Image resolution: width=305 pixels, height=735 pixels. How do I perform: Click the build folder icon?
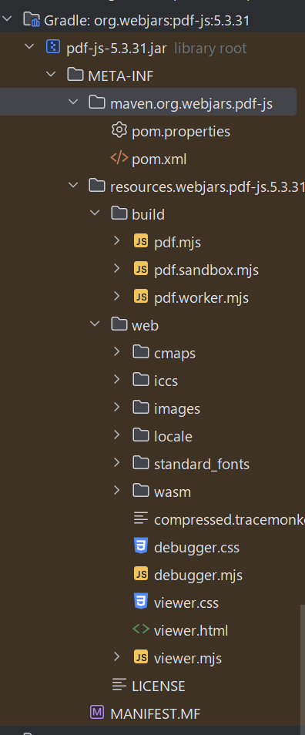click(x=119, y=213)
